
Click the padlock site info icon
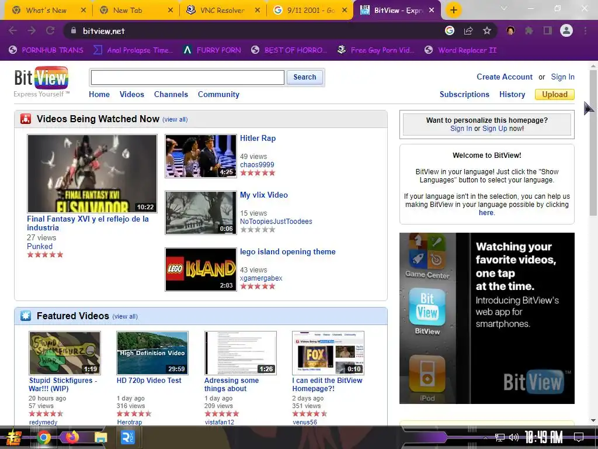click(74, 30)
